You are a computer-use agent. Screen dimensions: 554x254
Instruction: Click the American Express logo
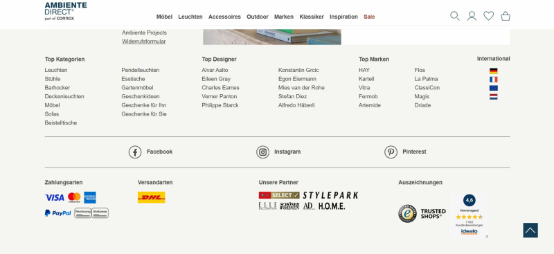point(90,197)
